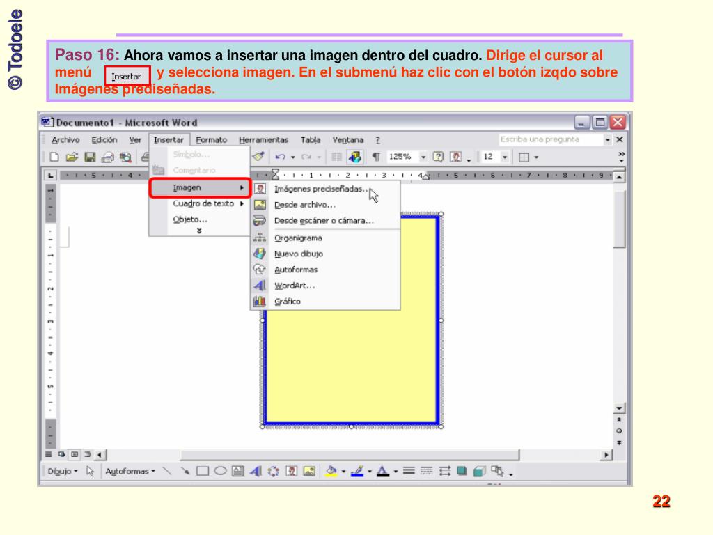Switch to Normal view at bottom left
The image size is (713, 535).
[x=49, y=454]
